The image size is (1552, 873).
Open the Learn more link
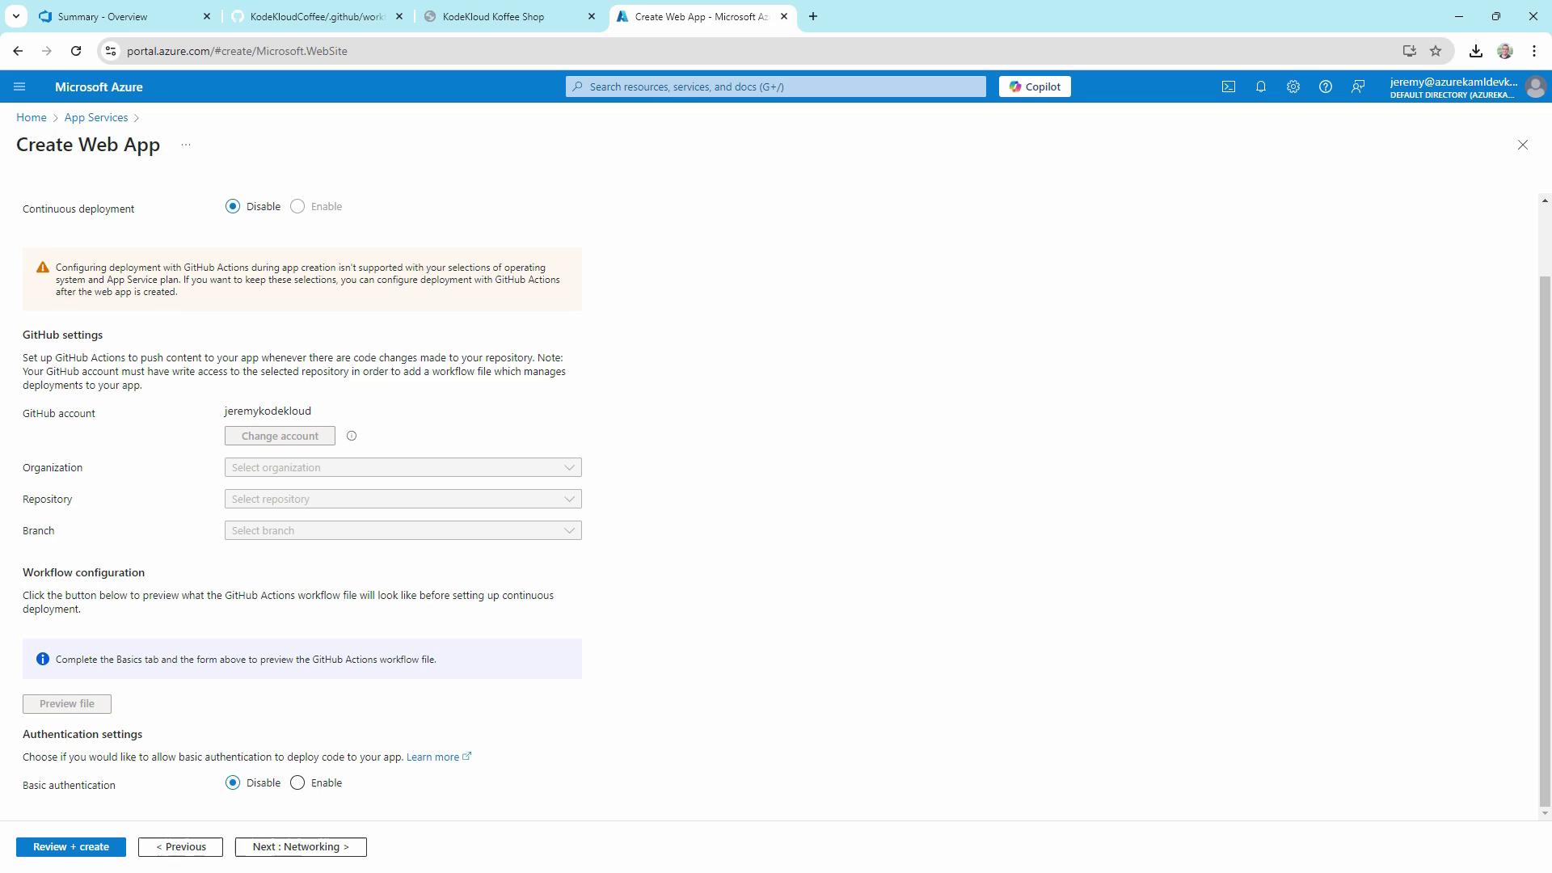433,757
